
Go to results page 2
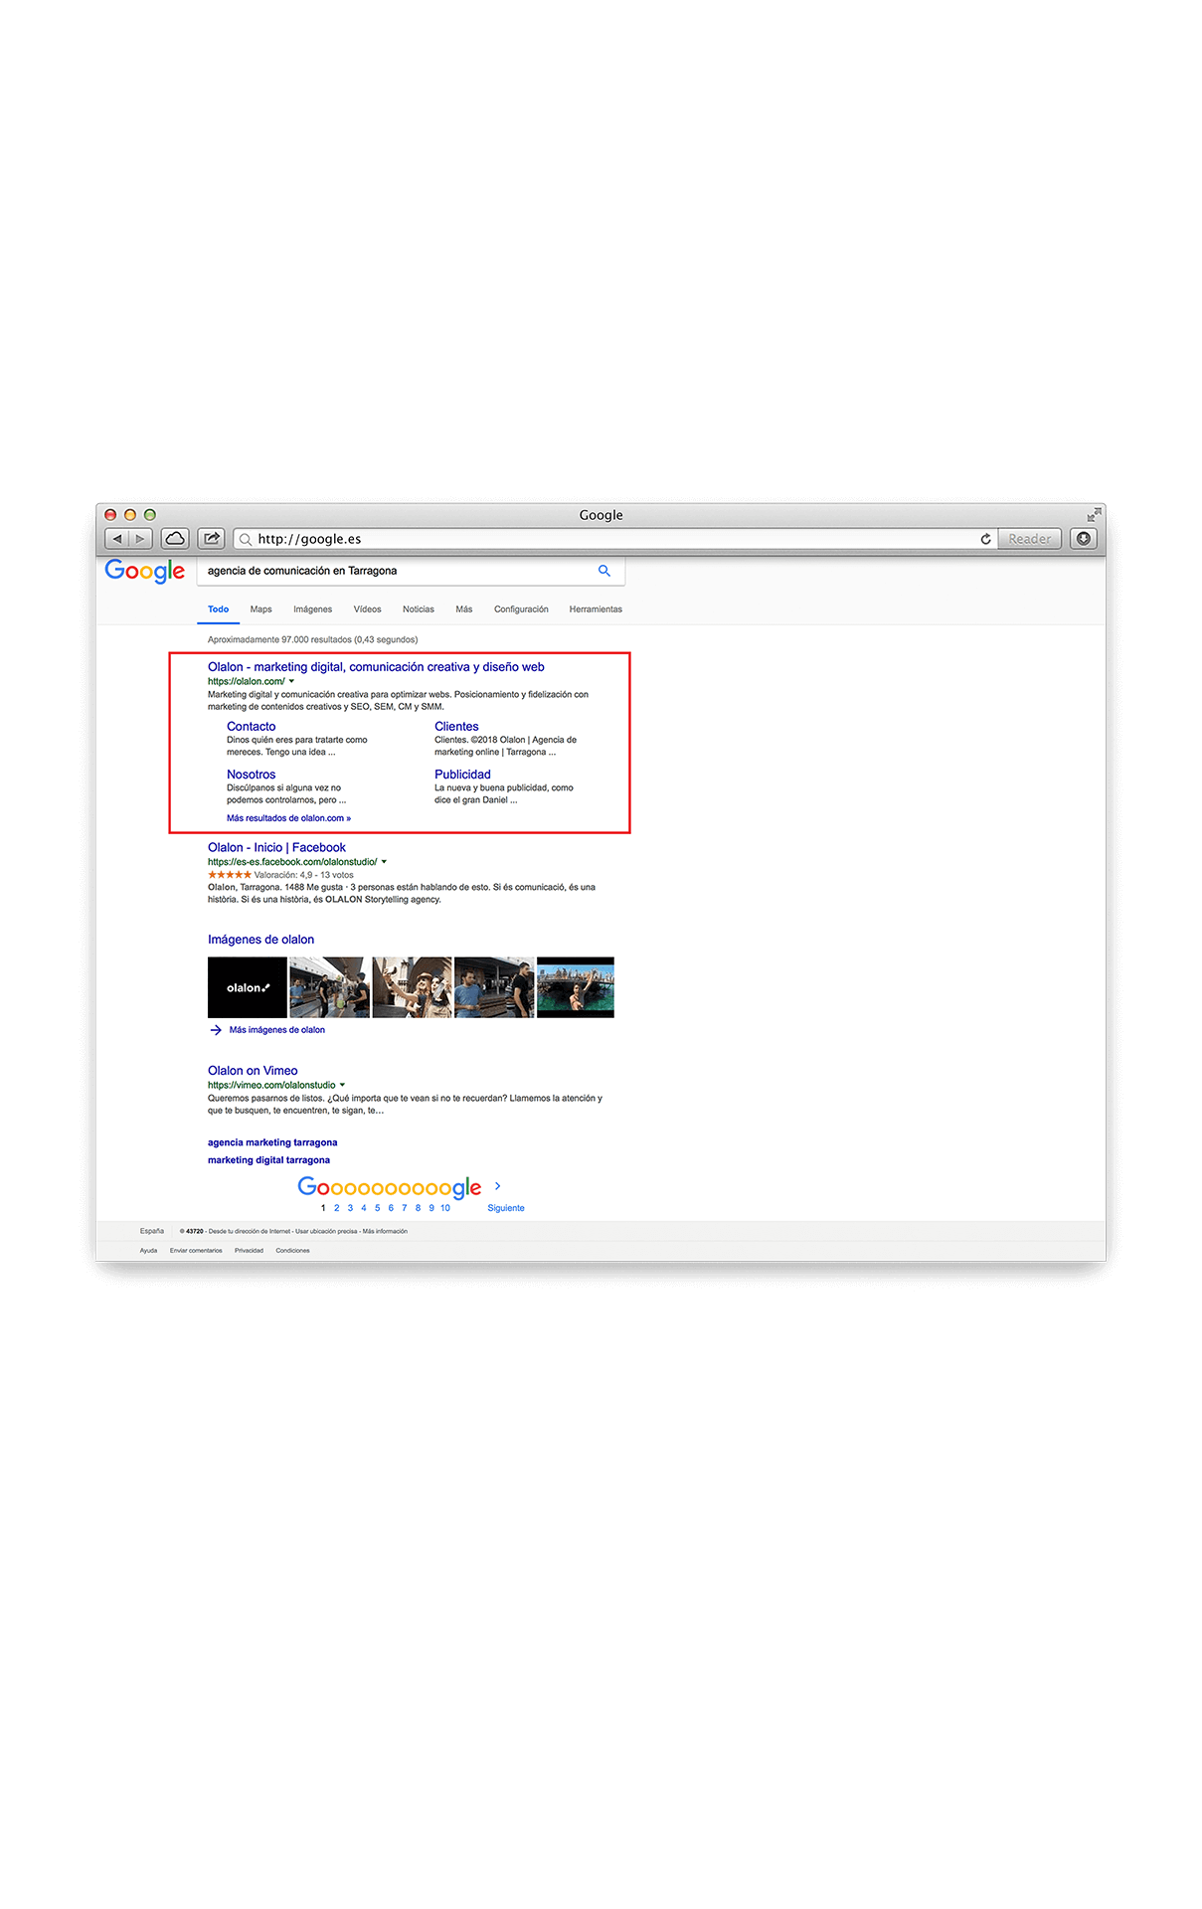[x=336, y=1208]
